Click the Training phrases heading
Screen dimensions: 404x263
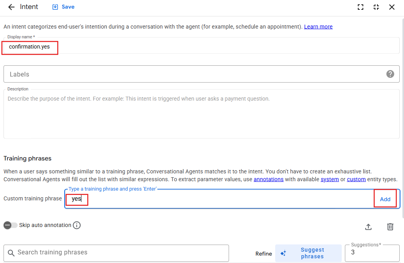[27, 159]
